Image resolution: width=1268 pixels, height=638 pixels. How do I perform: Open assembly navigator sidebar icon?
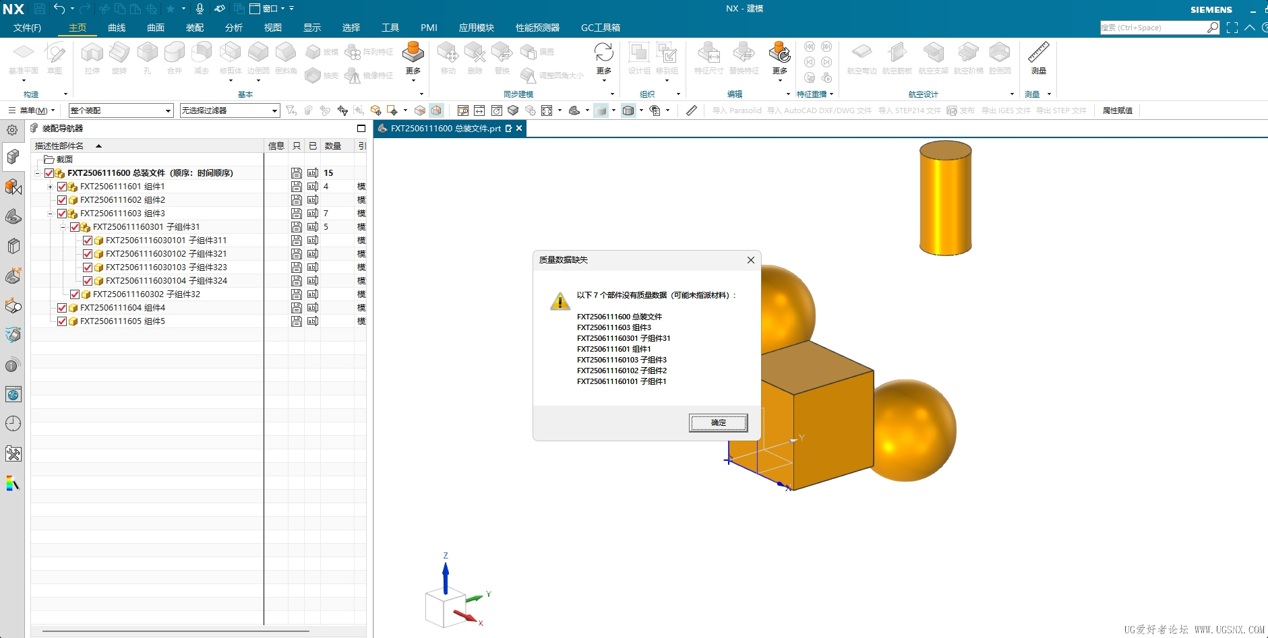tap(13, 157)
